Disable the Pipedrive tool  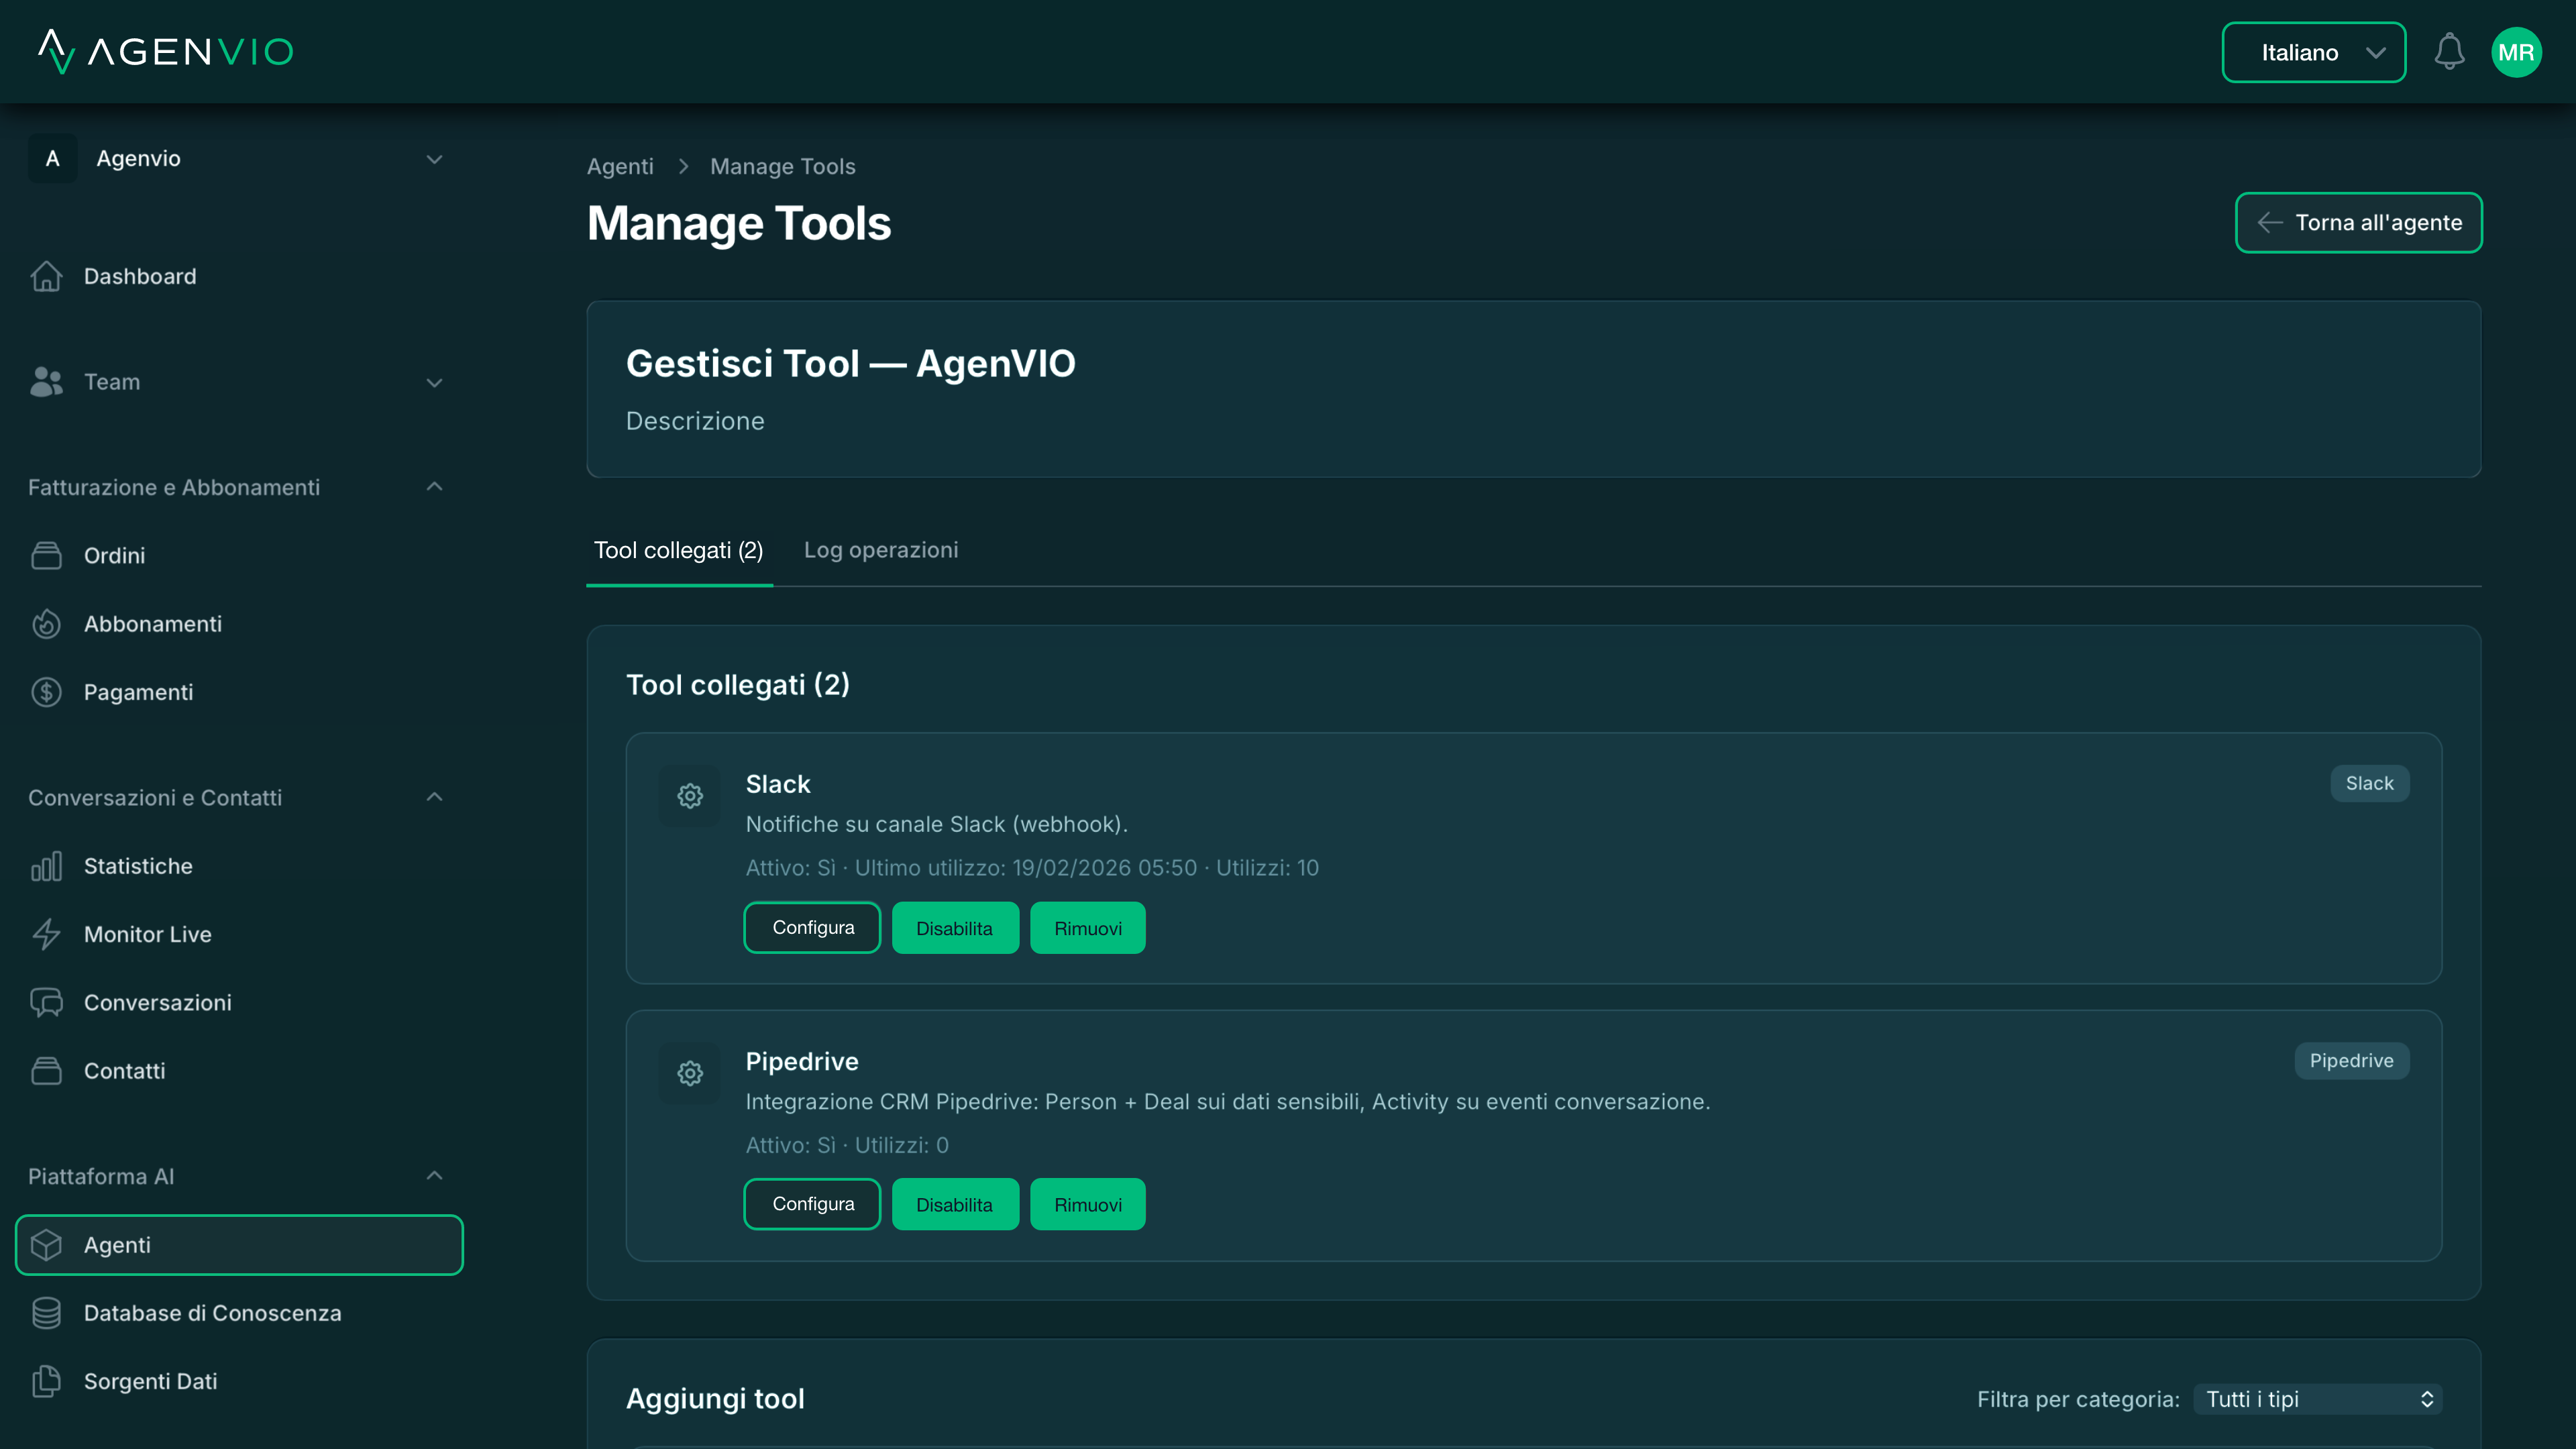tap(954, 1205)
